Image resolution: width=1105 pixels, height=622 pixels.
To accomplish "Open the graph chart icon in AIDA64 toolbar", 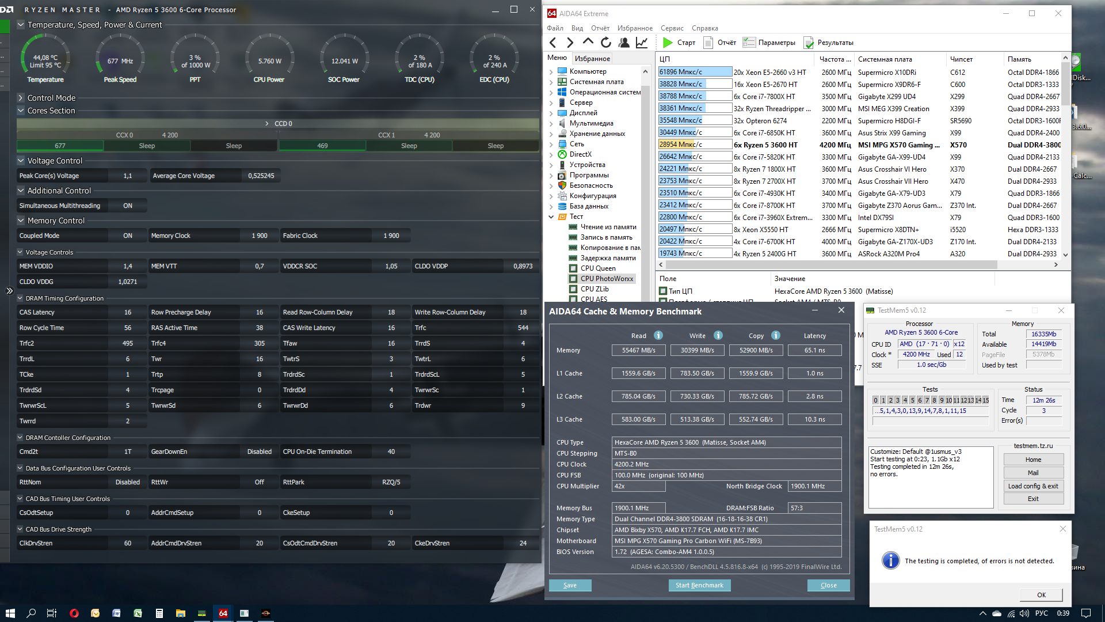I will 641,43.
